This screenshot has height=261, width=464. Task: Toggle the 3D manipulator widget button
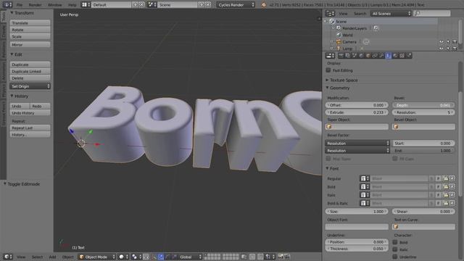point(154,257)
